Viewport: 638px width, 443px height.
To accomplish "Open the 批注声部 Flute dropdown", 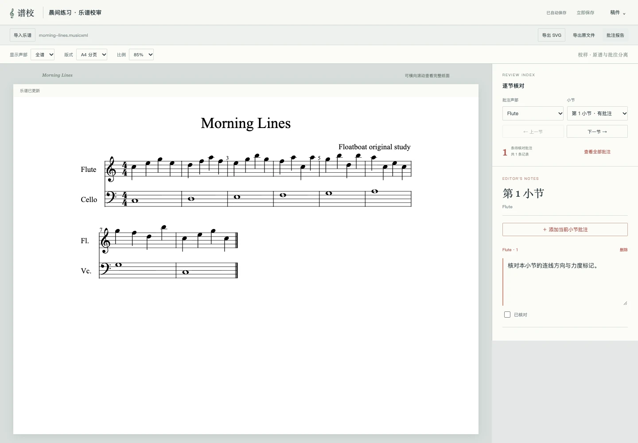I will click(533, 113).
